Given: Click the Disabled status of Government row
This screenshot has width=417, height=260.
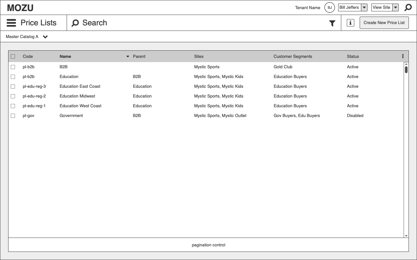Looking at the screenshot, I should click(x=355, y=116).
